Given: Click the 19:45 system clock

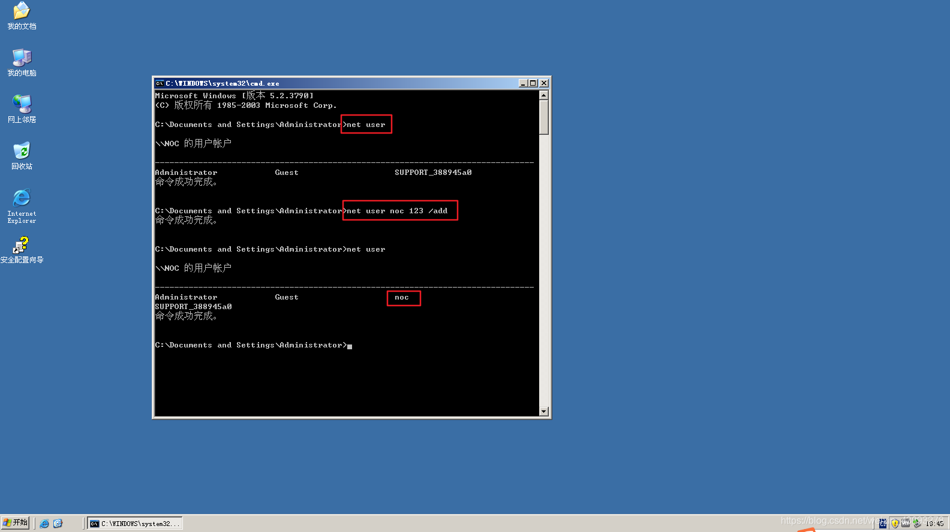Looking at the screenshot, I should pyautogui.click(x=934, y=524).
